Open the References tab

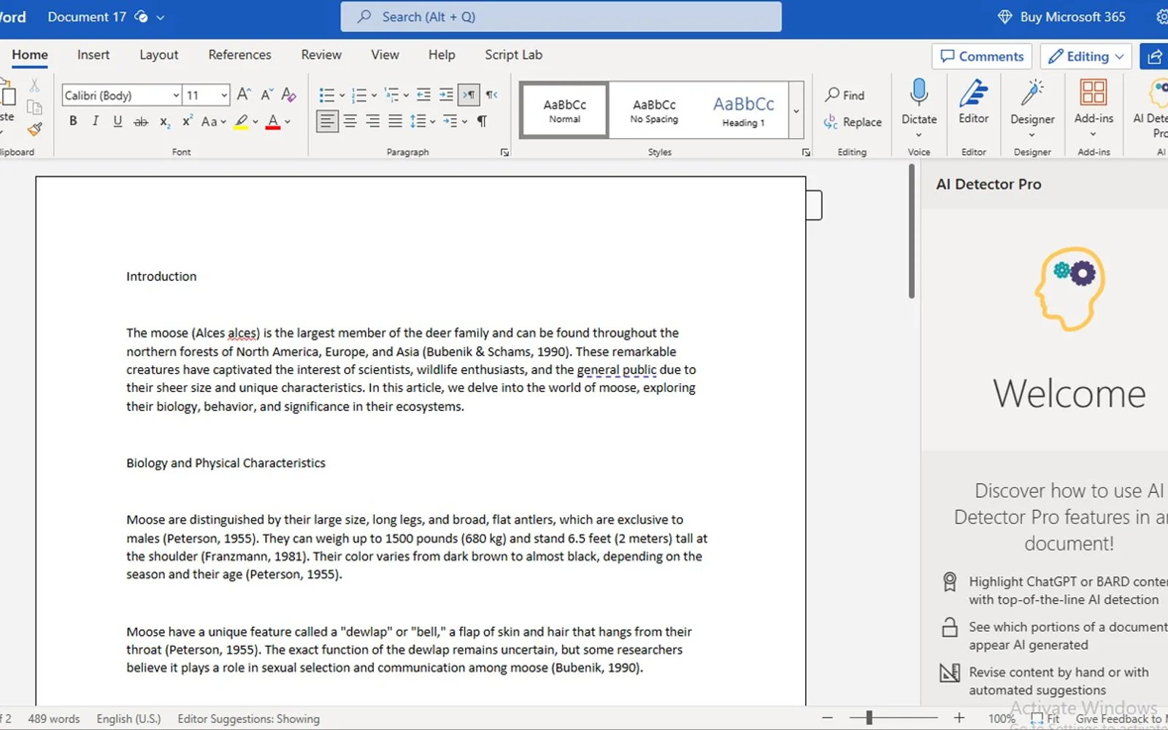tap(239, 55)
